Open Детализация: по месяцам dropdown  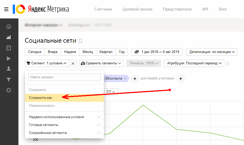coord(212,52)
